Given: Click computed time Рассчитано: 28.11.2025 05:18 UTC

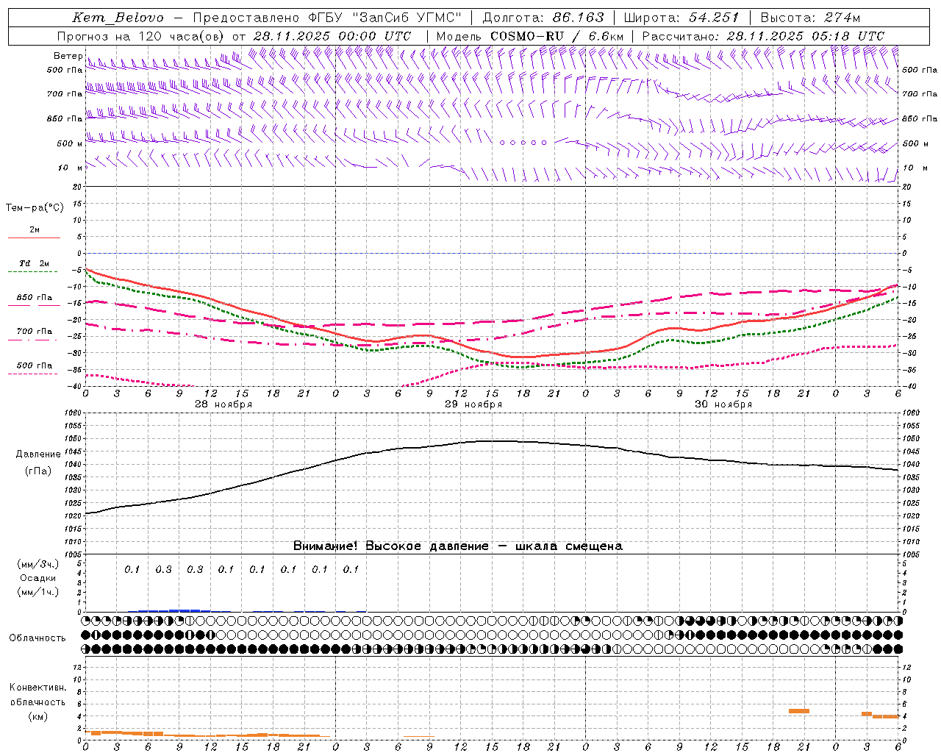Looking at the screenshot, I should pyautogui.click(x=763, y=36).
